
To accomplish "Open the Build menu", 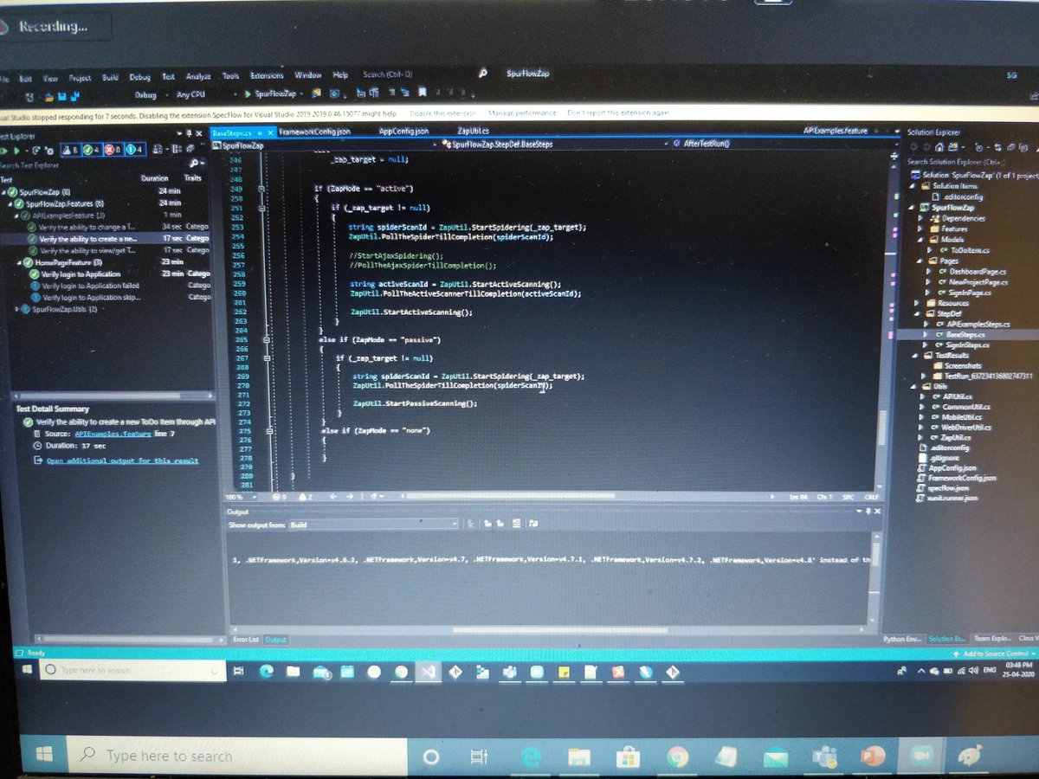I will (110, 76).
